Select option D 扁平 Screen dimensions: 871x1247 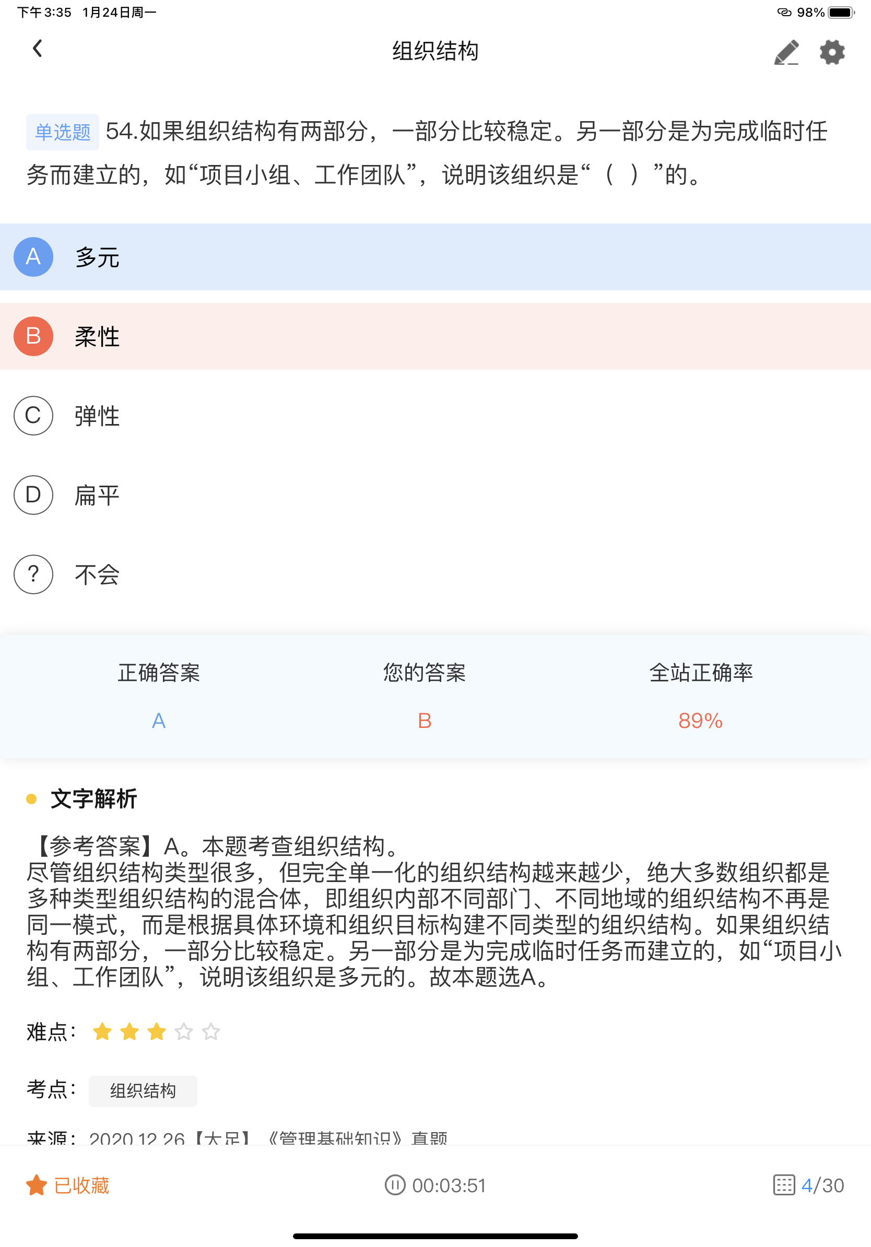(435, 495)
